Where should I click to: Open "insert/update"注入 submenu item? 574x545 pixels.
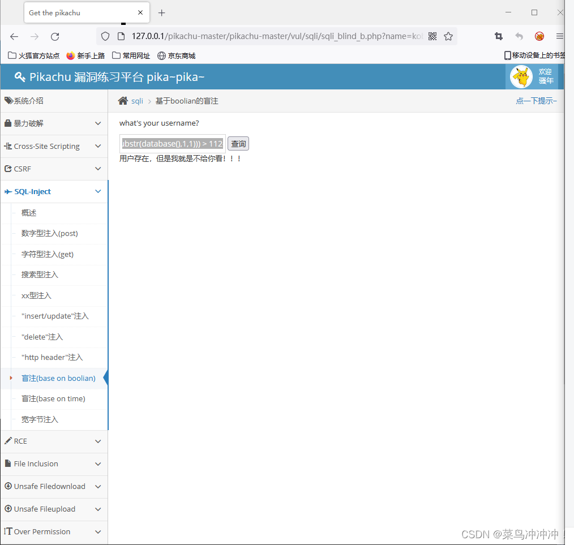pos(55,316)
